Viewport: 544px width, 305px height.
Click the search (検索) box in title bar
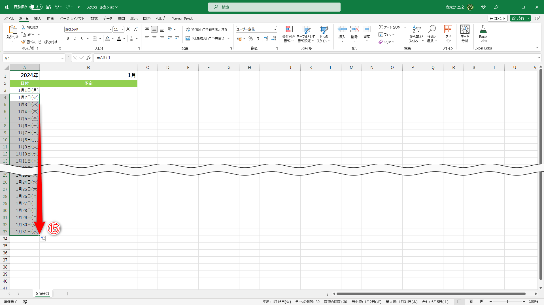(x=274, y=7)
